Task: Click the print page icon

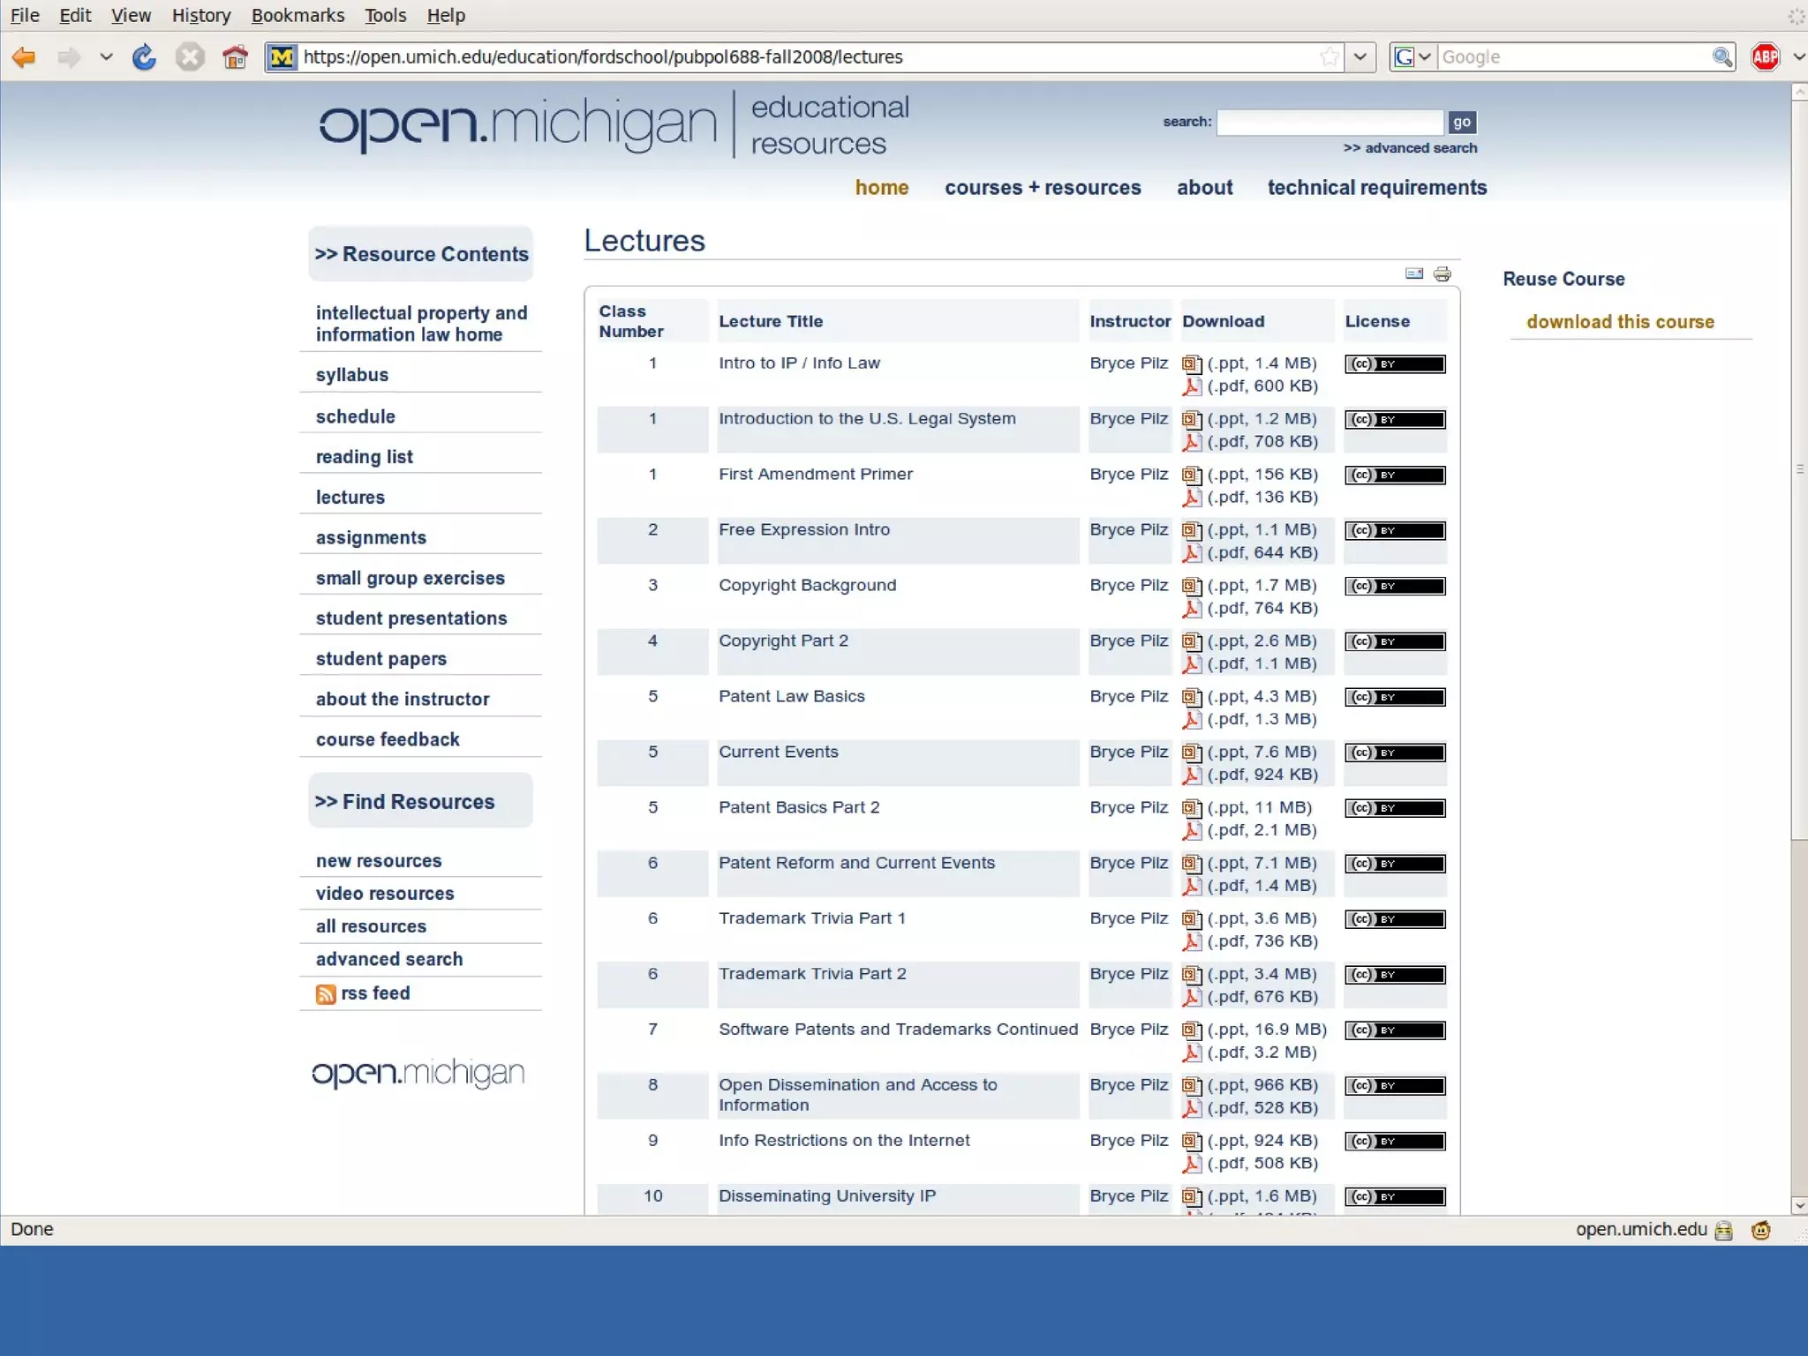Action: click(1442, 274)
